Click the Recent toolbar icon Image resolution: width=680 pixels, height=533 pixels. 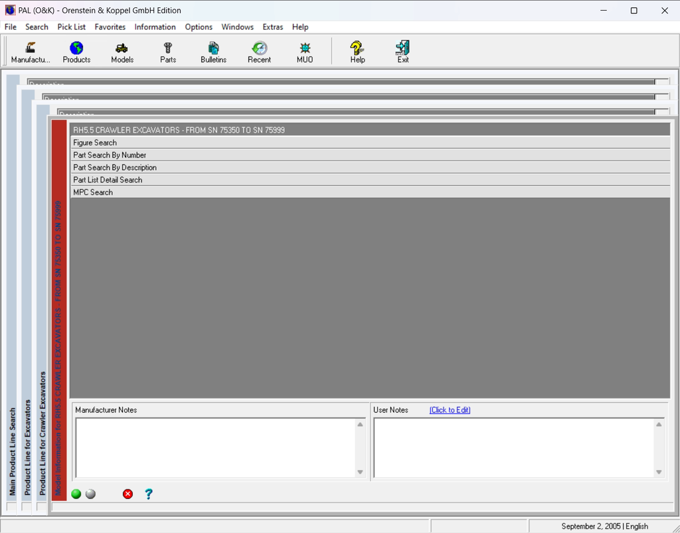pyautogui.click(x=259, y=52)
